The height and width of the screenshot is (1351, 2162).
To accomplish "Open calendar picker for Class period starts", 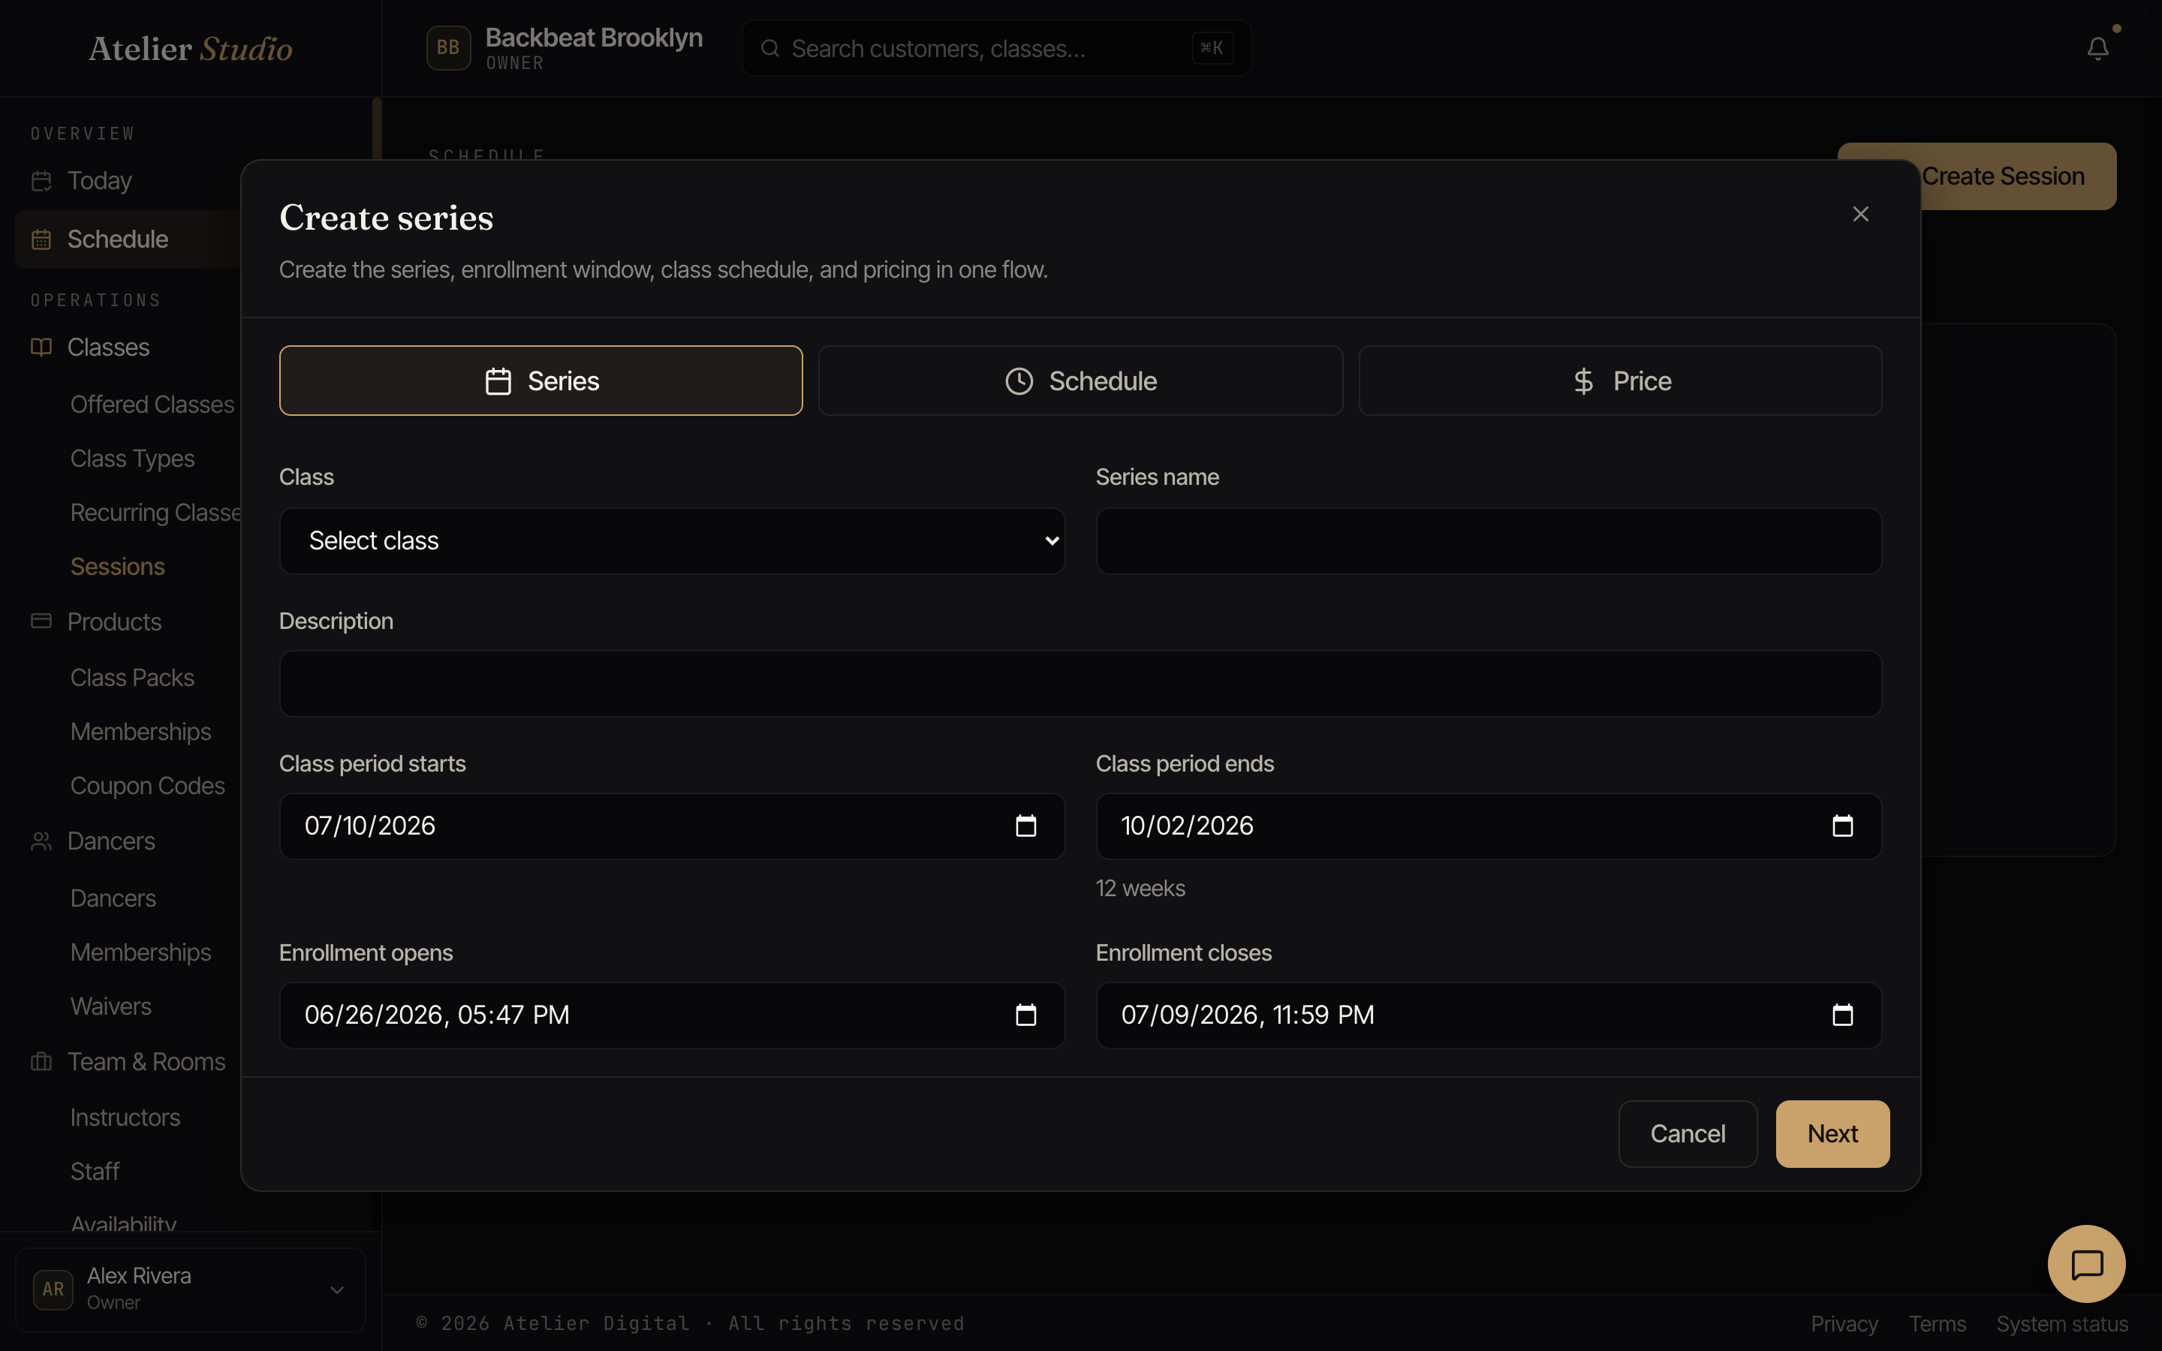I will point(1025,826).
